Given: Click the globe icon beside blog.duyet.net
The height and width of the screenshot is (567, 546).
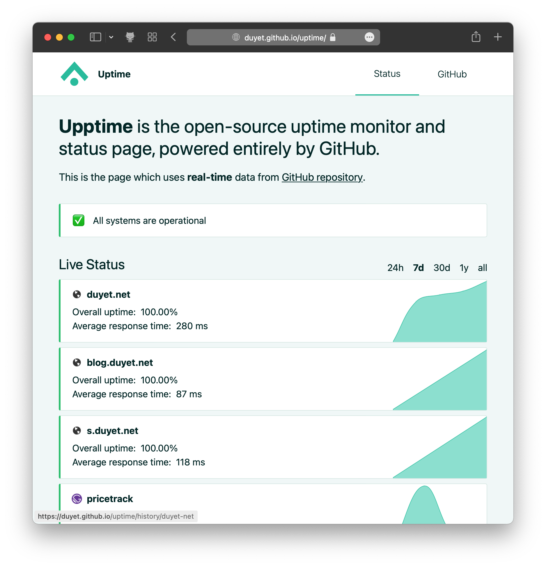Looking at the screenshot, I should click(77, 363).
